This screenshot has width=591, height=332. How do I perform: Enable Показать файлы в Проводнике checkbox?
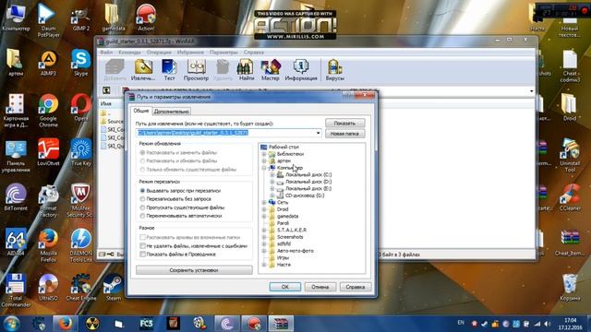[x=142, y=255]
